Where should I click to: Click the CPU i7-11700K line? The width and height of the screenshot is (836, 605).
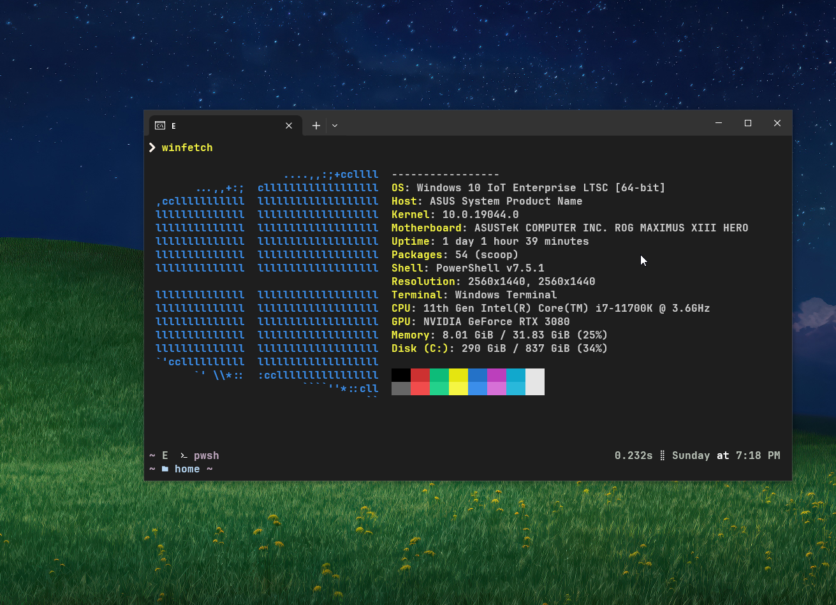551,309
